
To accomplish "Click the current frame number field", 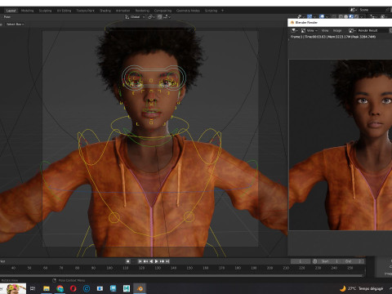I will pyautogui.click(x=301, y=261).
